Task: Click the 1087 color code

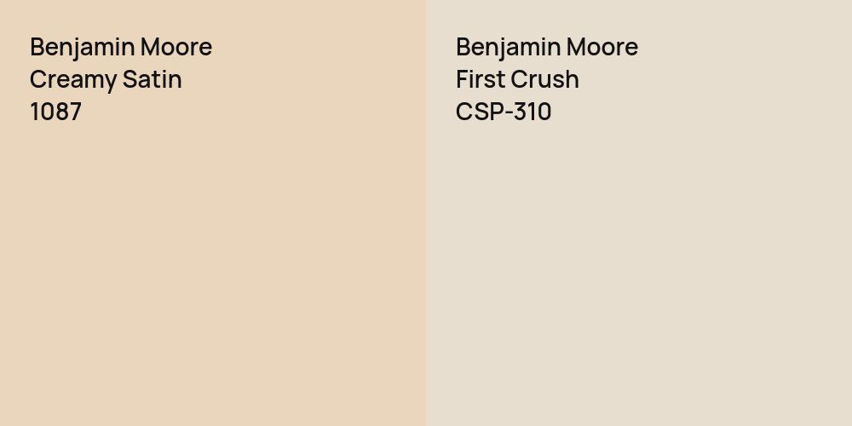Action: [x=55, y=112]
